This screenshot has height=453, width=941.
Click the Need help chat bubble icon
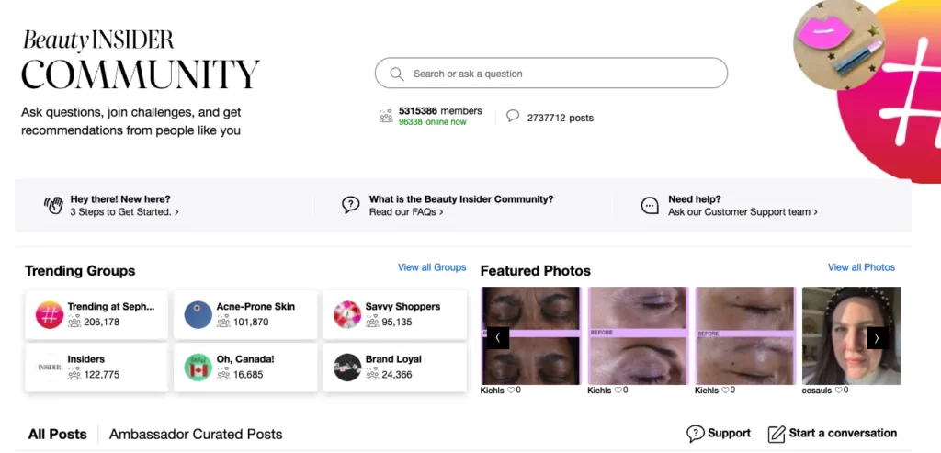[x=650, y=205]
